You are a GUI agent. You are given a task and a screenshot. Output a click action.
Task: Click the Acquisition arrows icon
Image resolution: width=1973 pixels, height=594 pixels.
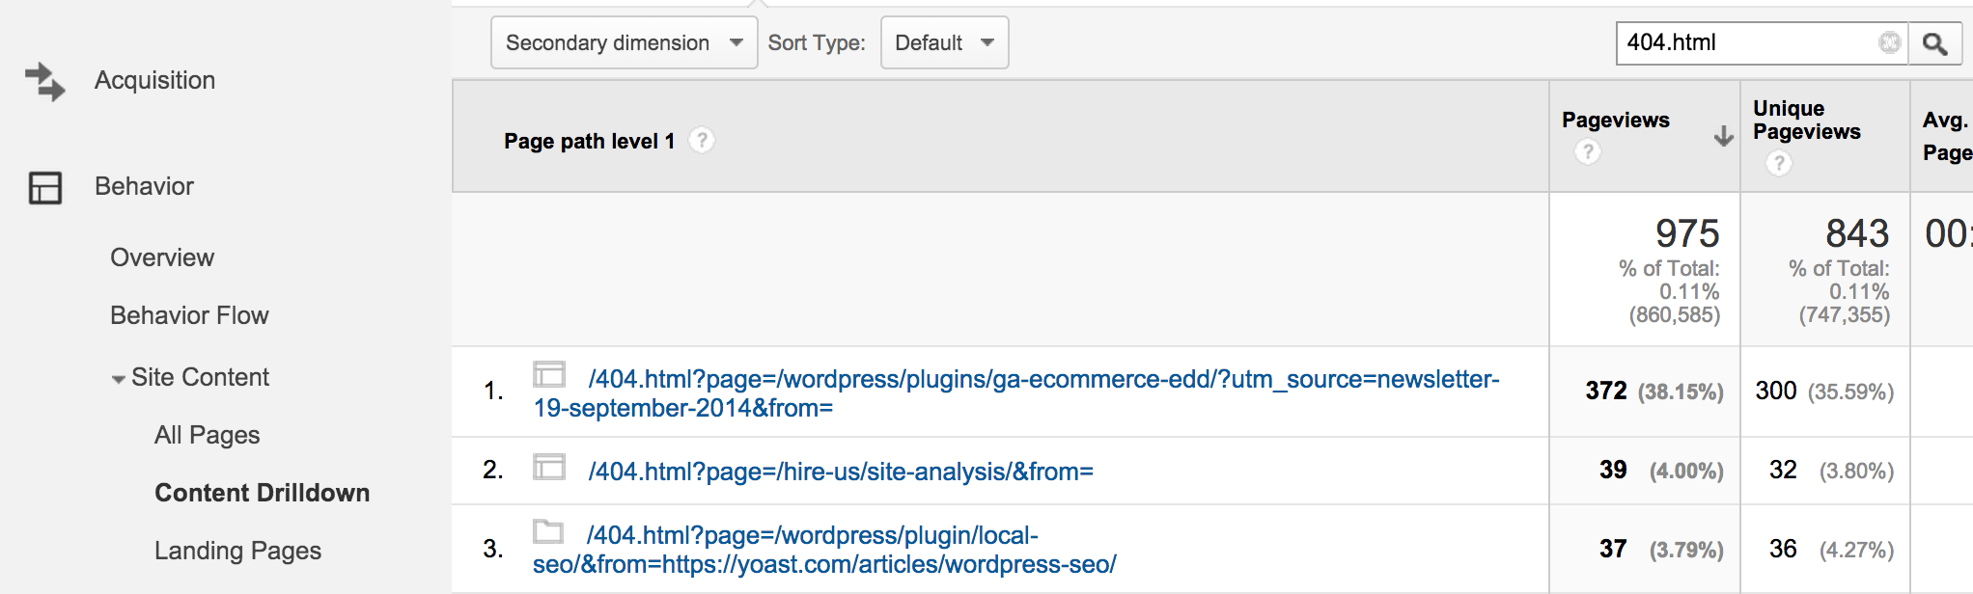(x=44, y=81)
